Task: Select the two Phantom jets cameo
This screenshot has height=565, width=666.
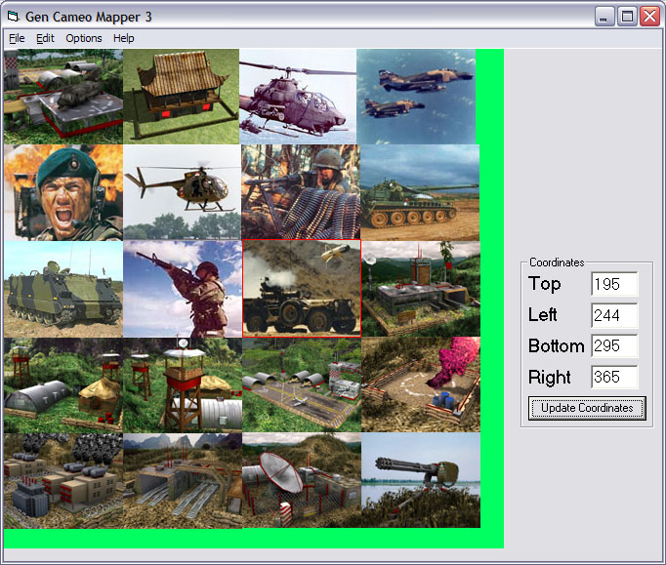Action: tap(416, 97)
